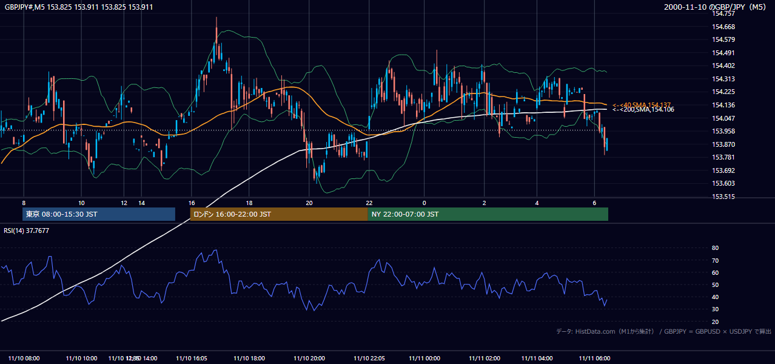Click price axis value 154.757
This screenshot has height=364, width=775.
click(723, 14)
